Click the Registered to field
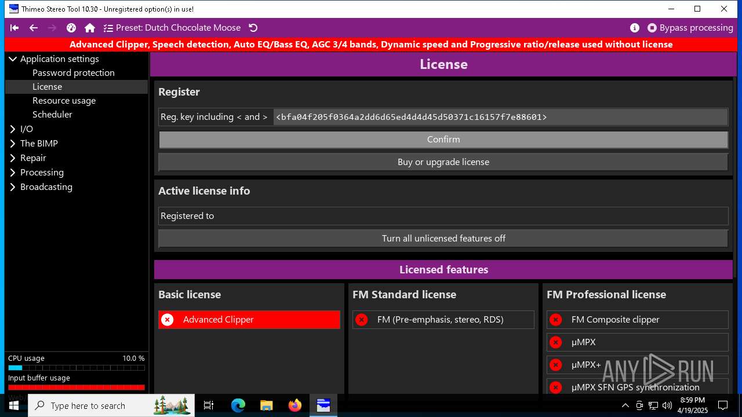 [443, 216]
